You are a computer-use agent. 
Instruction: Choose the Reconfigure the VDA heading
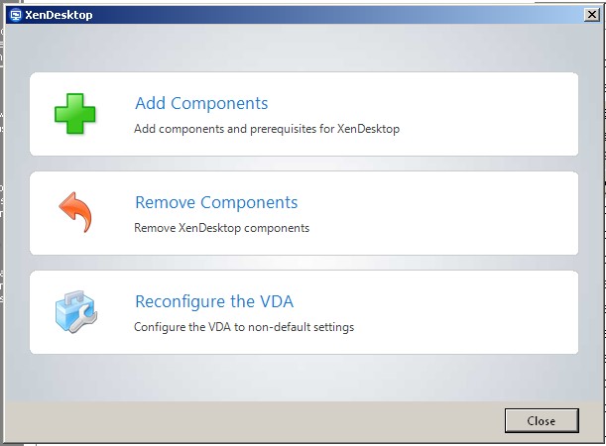coord(214,301)
